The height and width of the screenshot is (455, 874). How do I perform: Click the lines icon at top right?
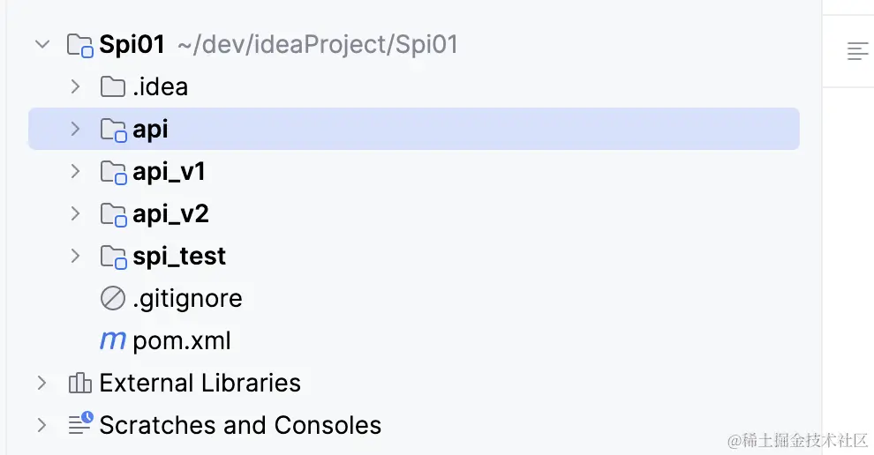(857, 51)
